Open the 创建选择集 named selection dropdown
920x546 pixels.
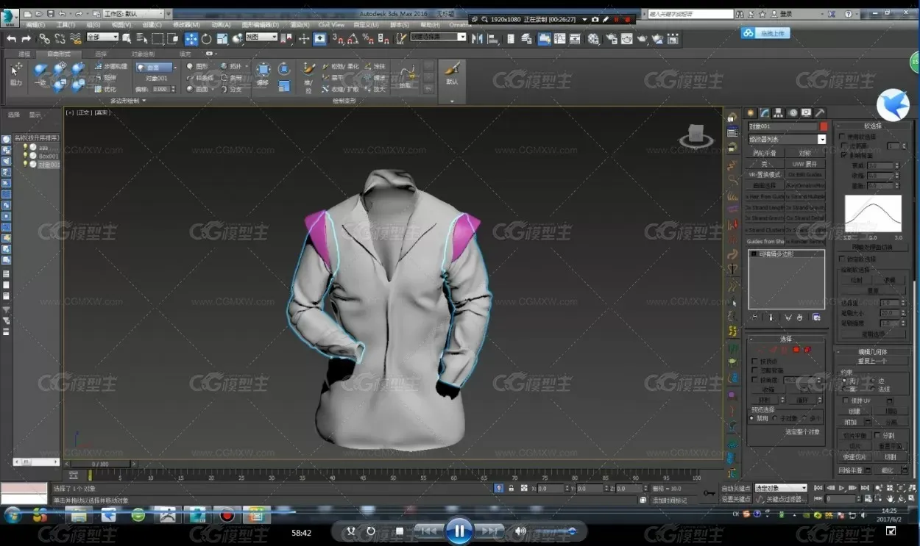click(438, 37)
